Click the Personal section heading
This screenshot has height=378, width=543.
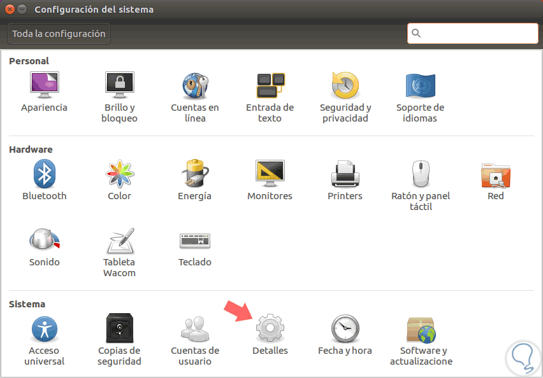click(x=29, y=61)
